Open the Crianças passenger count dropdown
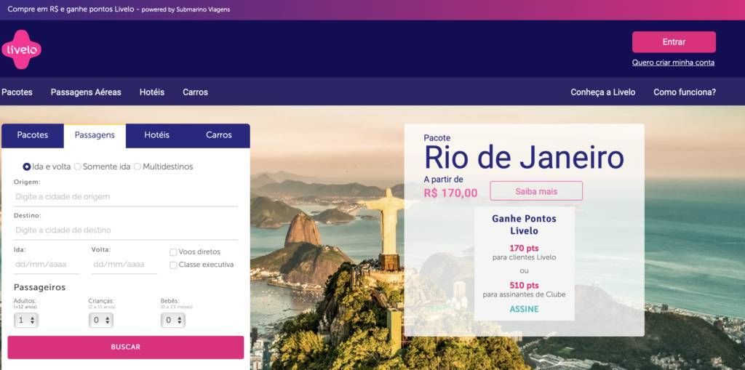Screen dimensions: 745x370 click(100, 320)
